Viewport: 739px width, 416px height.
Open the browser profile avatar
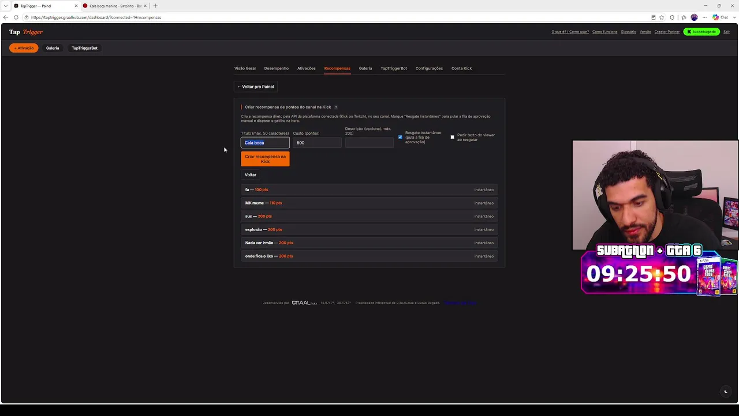pos(694,17)
